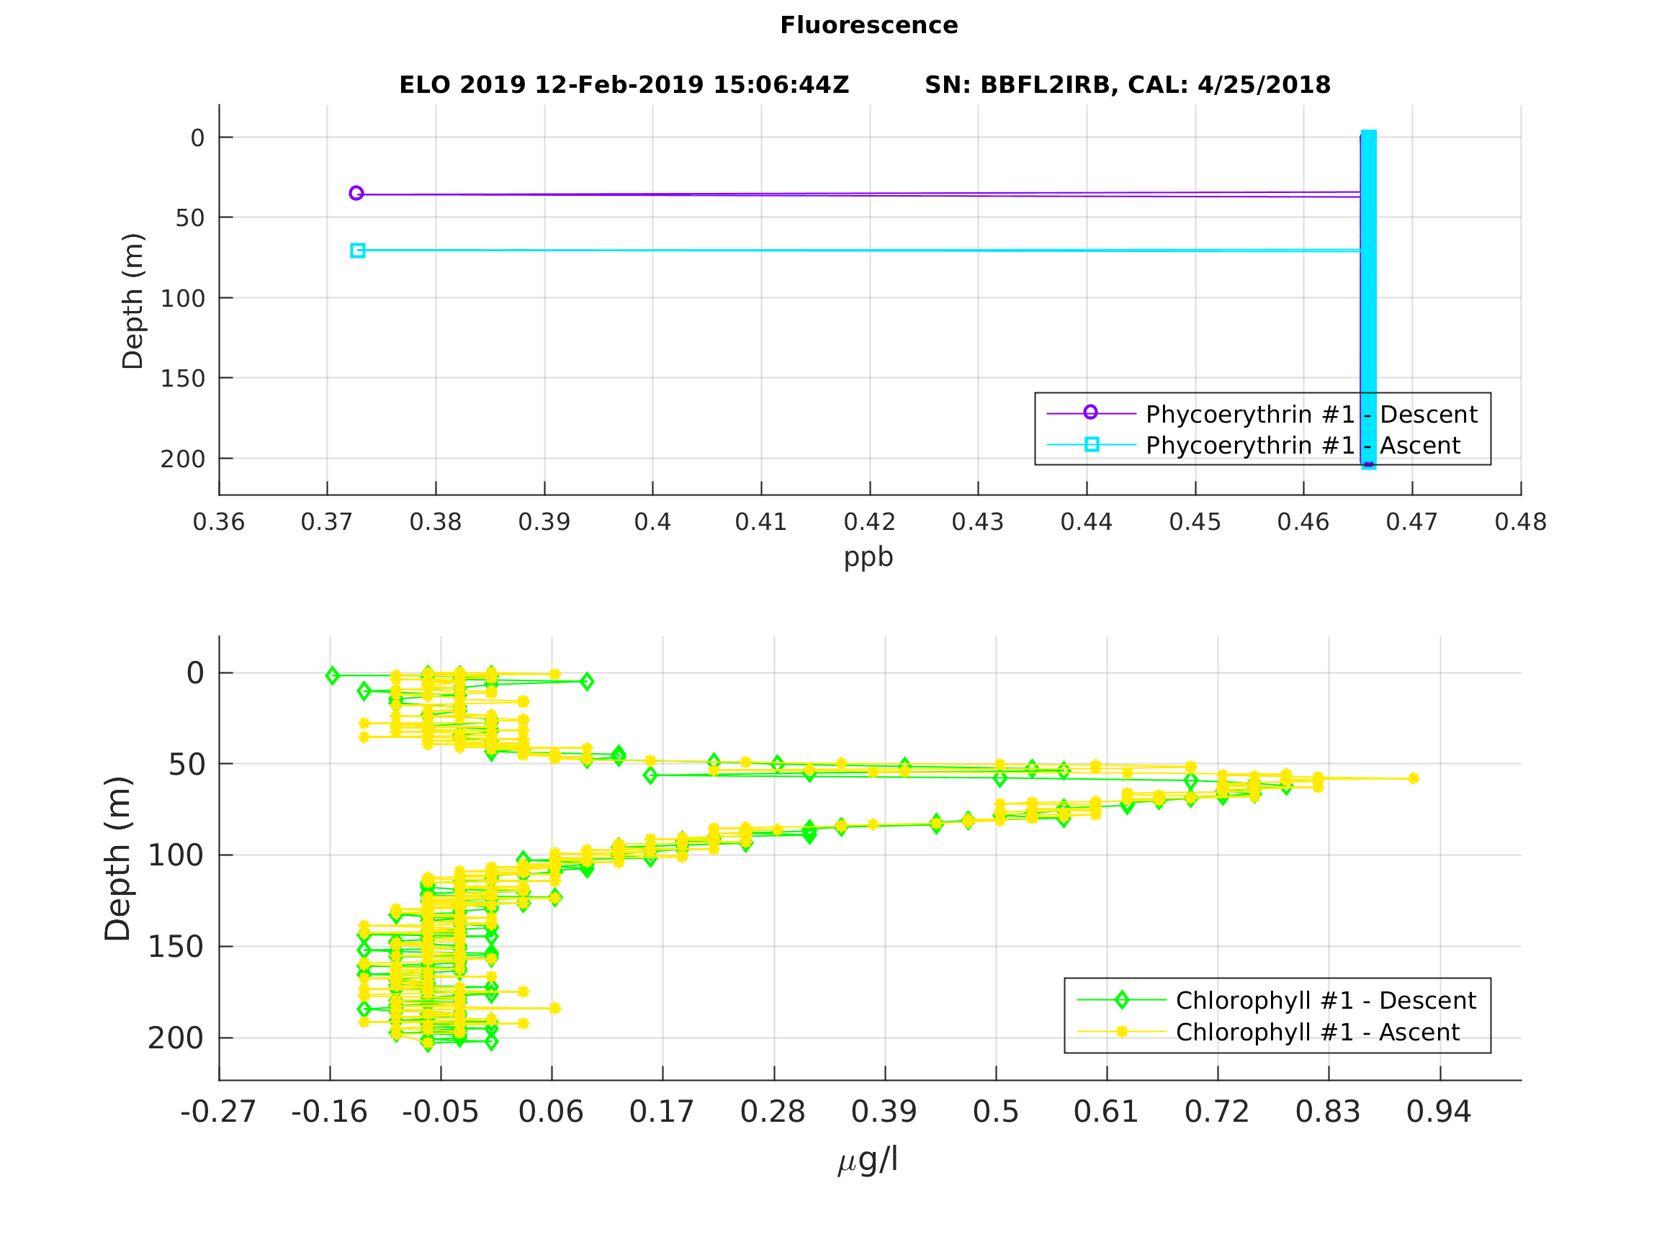1680x1260 pixels.
Task: Click the '0.28' tick label
Action: (773, 1112)
